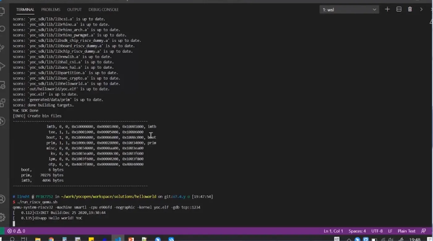Click the 'out/helloworld/yoc.elf' scons line

(61, 89)
